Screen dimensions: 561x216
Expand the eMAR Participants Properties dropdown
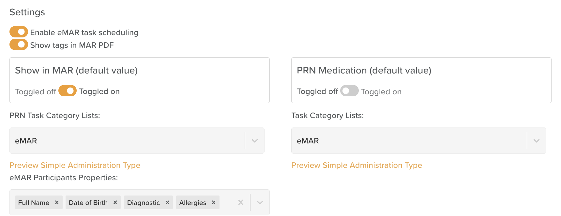(x=260, y=202)
